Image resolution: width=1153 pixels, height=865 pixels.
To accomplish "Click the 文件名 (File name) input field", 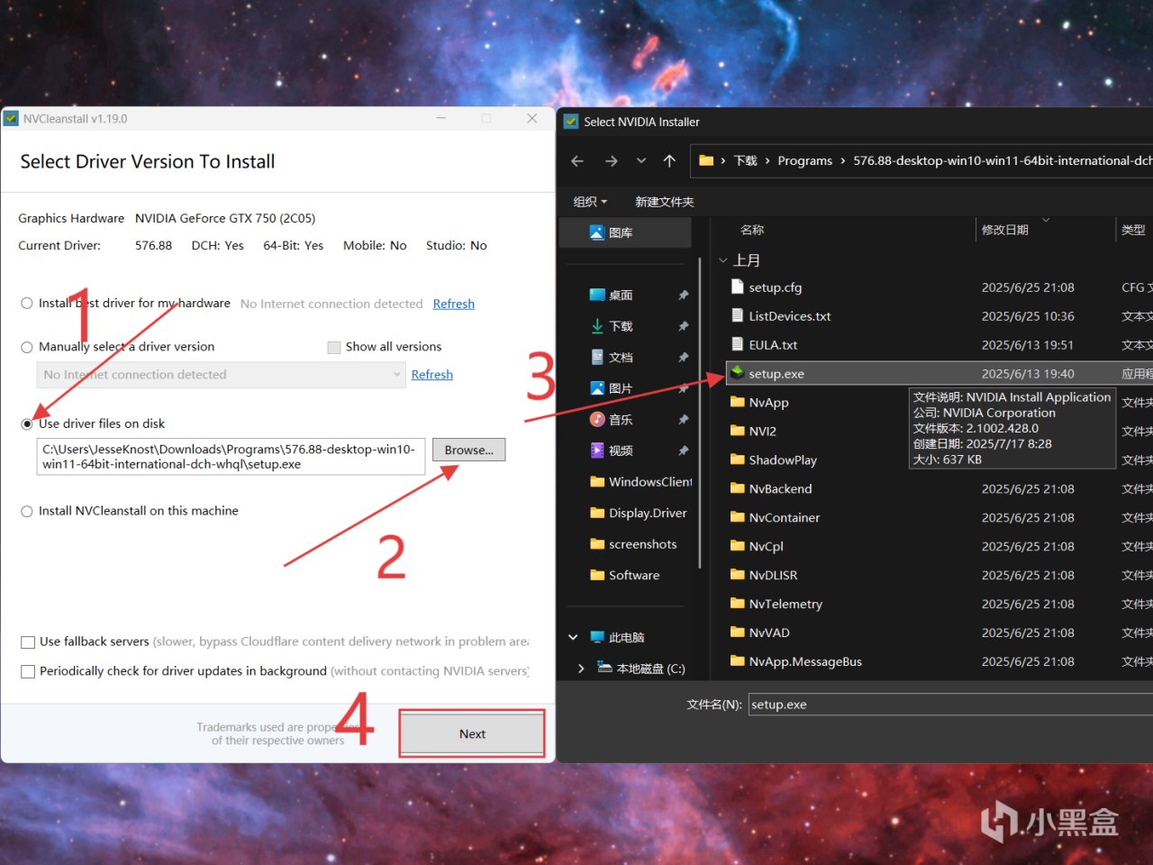I will 950,705.
